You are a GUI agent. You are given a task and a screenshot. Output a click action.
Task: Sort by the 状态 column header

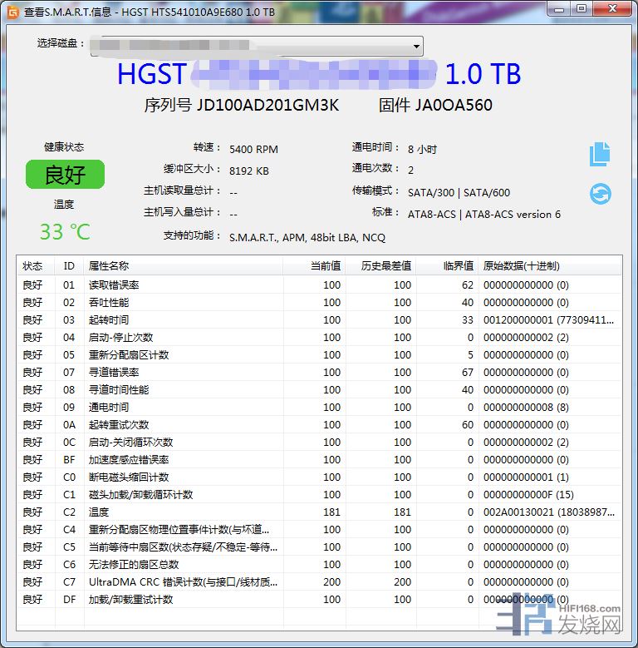coord(32,266)
